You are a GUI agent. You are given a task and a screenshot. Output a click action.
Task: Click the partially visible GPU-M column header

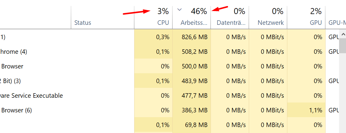tap(335, 22)
